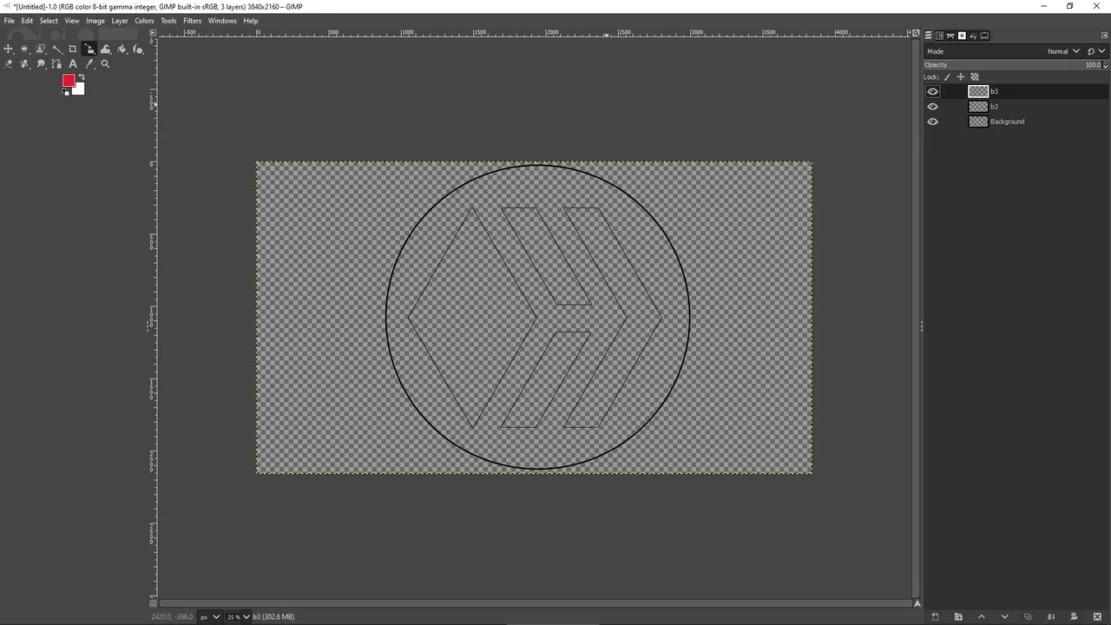
Task: Lower the selected layer
Action: coord(1005,616)
